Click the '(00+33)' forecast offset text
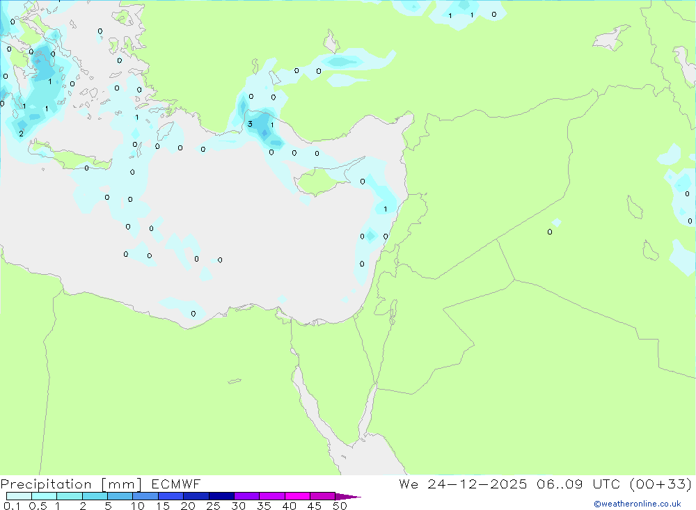696x510 pixels. (x=661, y=484)
